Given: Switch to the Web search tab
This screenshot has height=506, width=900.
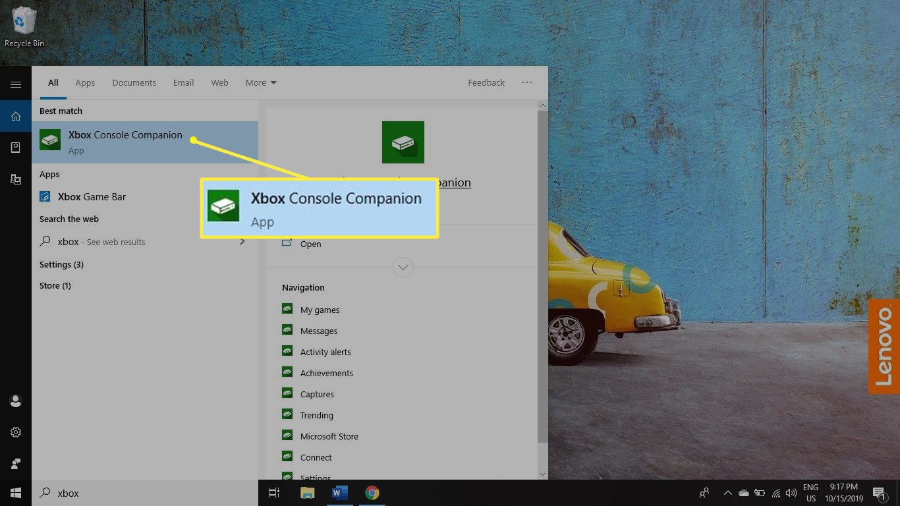Looking at the screenshot, I should point(220,82).
